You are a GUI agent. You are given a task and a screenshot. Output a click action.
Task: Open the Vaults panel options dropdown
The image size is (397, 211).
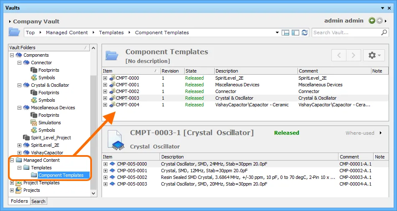[x=382, y=8]
